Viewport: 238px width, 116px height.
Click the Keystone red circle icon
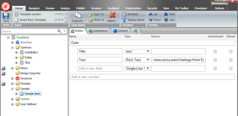[x=18, y=78]
